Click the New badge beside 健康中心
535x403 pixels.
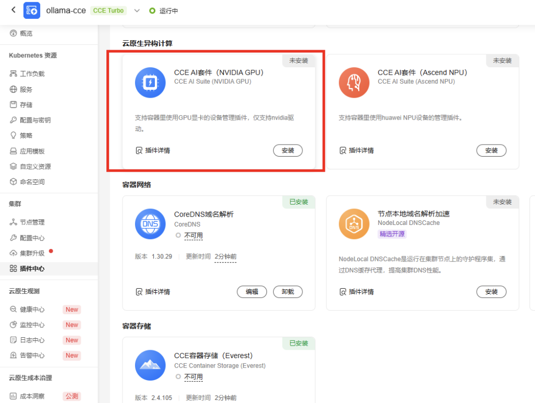71,310
